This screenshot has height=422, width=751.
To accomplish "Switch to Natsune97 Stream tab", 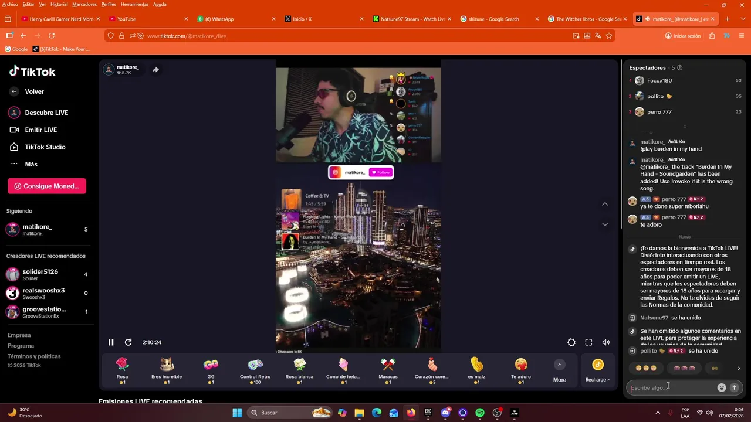I will pos(411,19).
